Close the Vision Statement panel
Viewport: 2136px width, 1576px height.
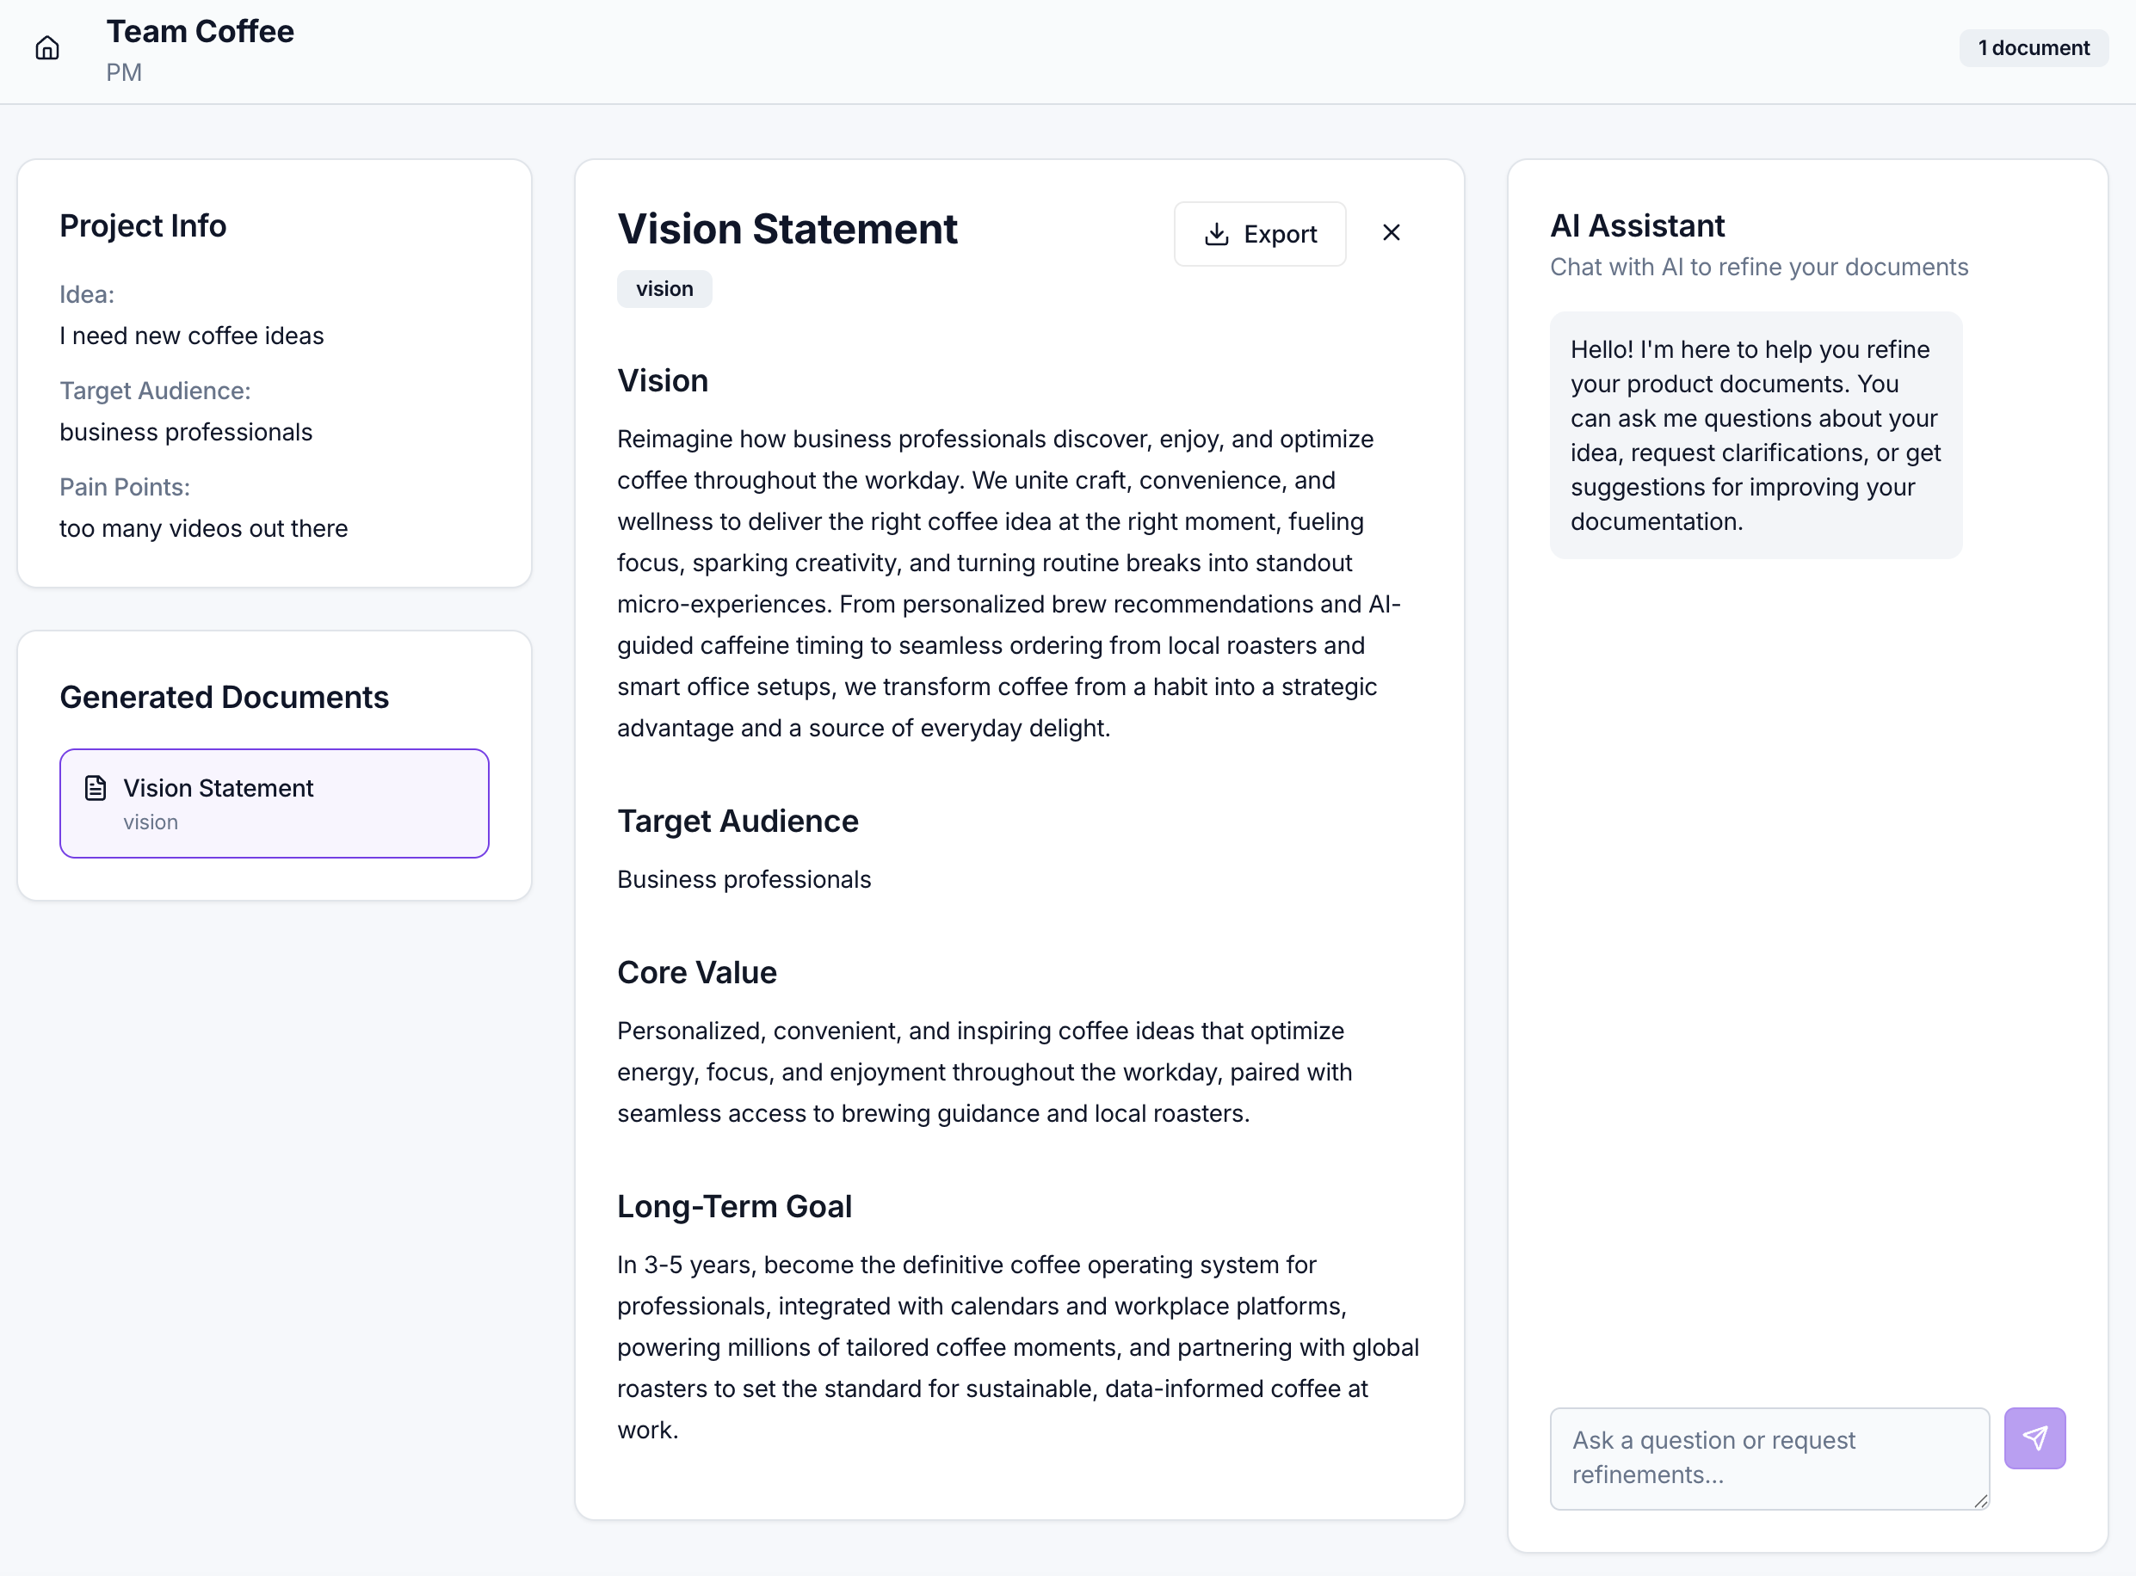tap(1391, 233)
